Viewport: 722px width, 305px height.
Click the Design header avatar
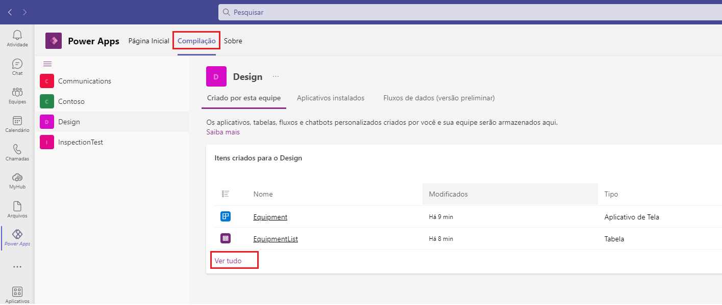(216, 76)
